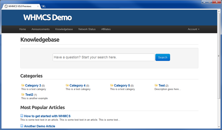The height and width of the screenshot is (130, 222).
Task: Open the How to get started with WHMCS article
Action: tap(47, 116)
